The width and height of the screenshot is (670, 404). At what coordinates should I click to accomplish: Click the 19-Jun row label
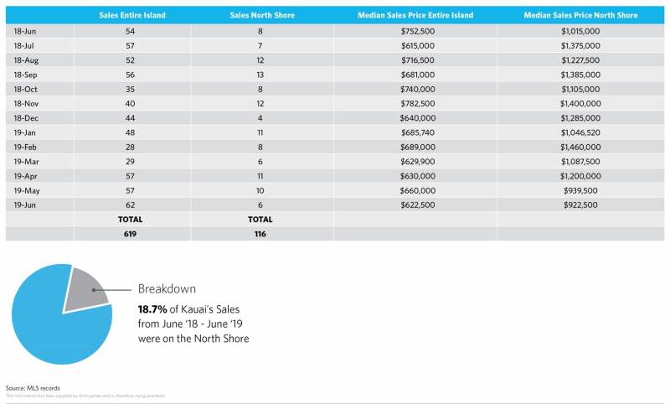(x=25, y=205)
